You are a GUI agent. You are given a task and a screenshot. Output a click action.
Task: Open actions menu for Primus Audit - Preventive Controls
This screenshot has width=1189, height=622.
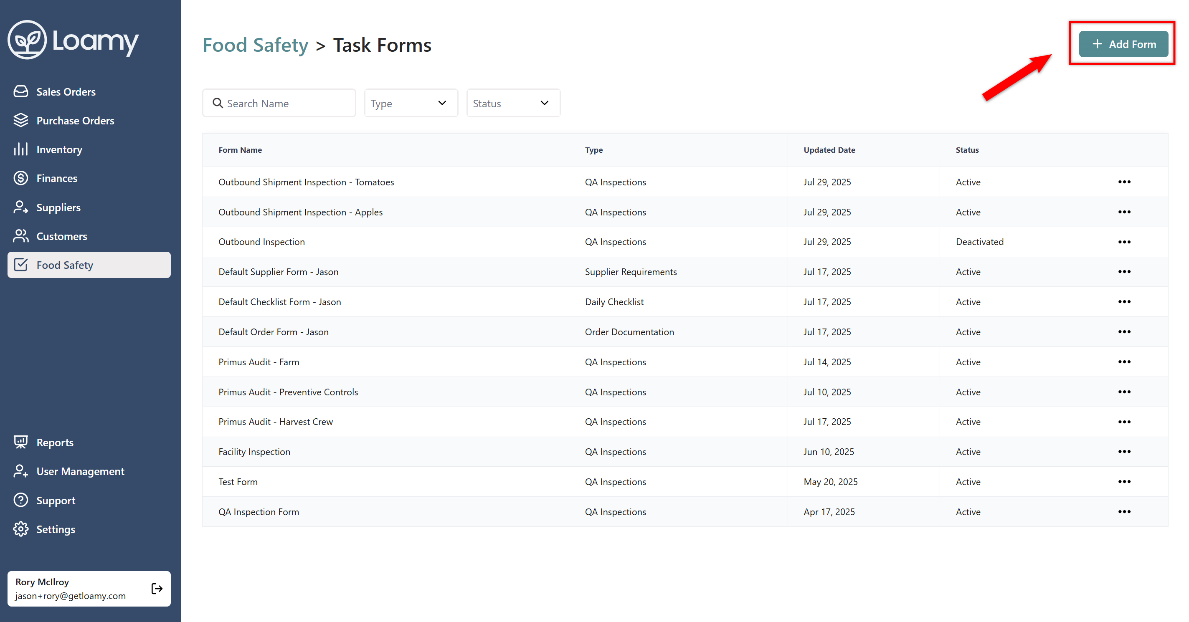(1124, 392)
